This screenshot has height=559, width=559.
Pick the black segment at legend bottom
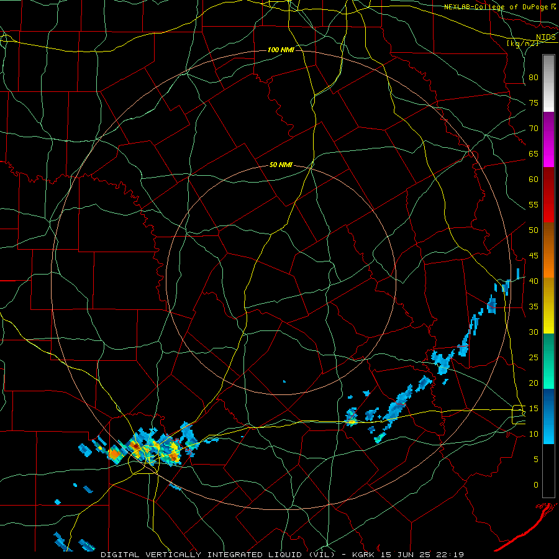click(x=548, y=471)
